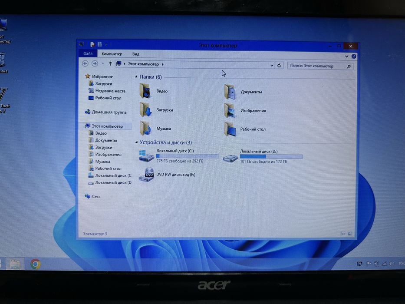Click the New folder quick access icon
This screenshot has width=405, height=304.
pos(100,44)
